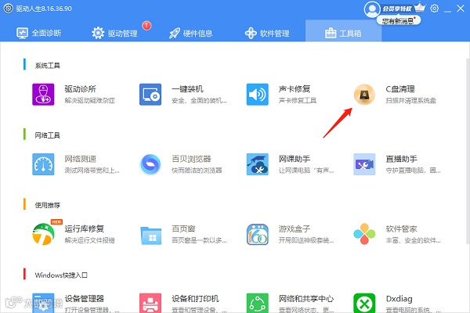
Task: Open the 您有新消息 notification bubble
Action: coord(399,20)
